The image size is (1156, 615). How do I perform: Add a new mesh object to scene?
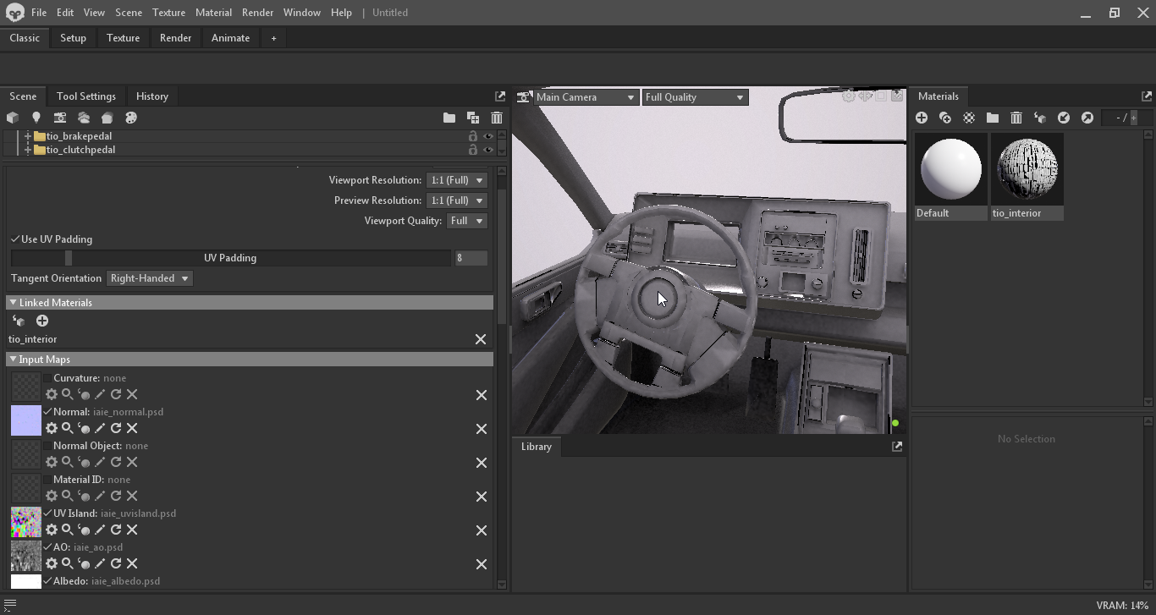(13, 118)
